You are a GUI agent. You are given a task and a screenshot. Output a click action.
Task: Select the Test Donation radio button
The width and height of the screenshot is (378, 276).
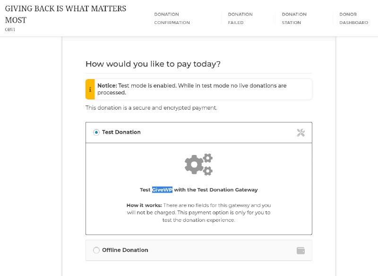click(x=96, y=132)
